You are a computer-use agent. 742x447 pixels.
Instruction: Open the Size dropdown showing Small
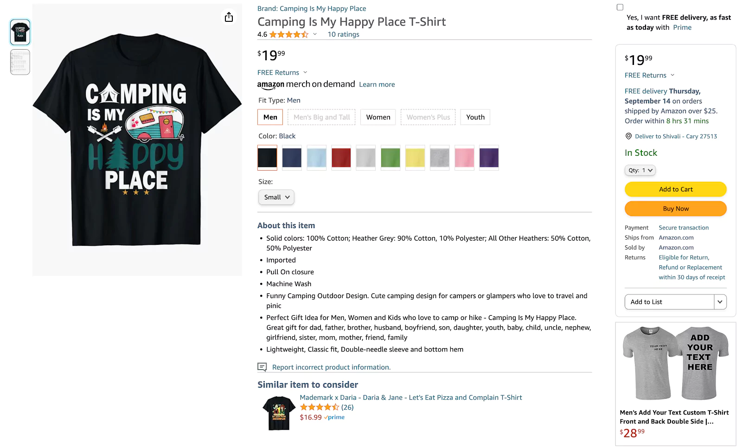(276, 197)
